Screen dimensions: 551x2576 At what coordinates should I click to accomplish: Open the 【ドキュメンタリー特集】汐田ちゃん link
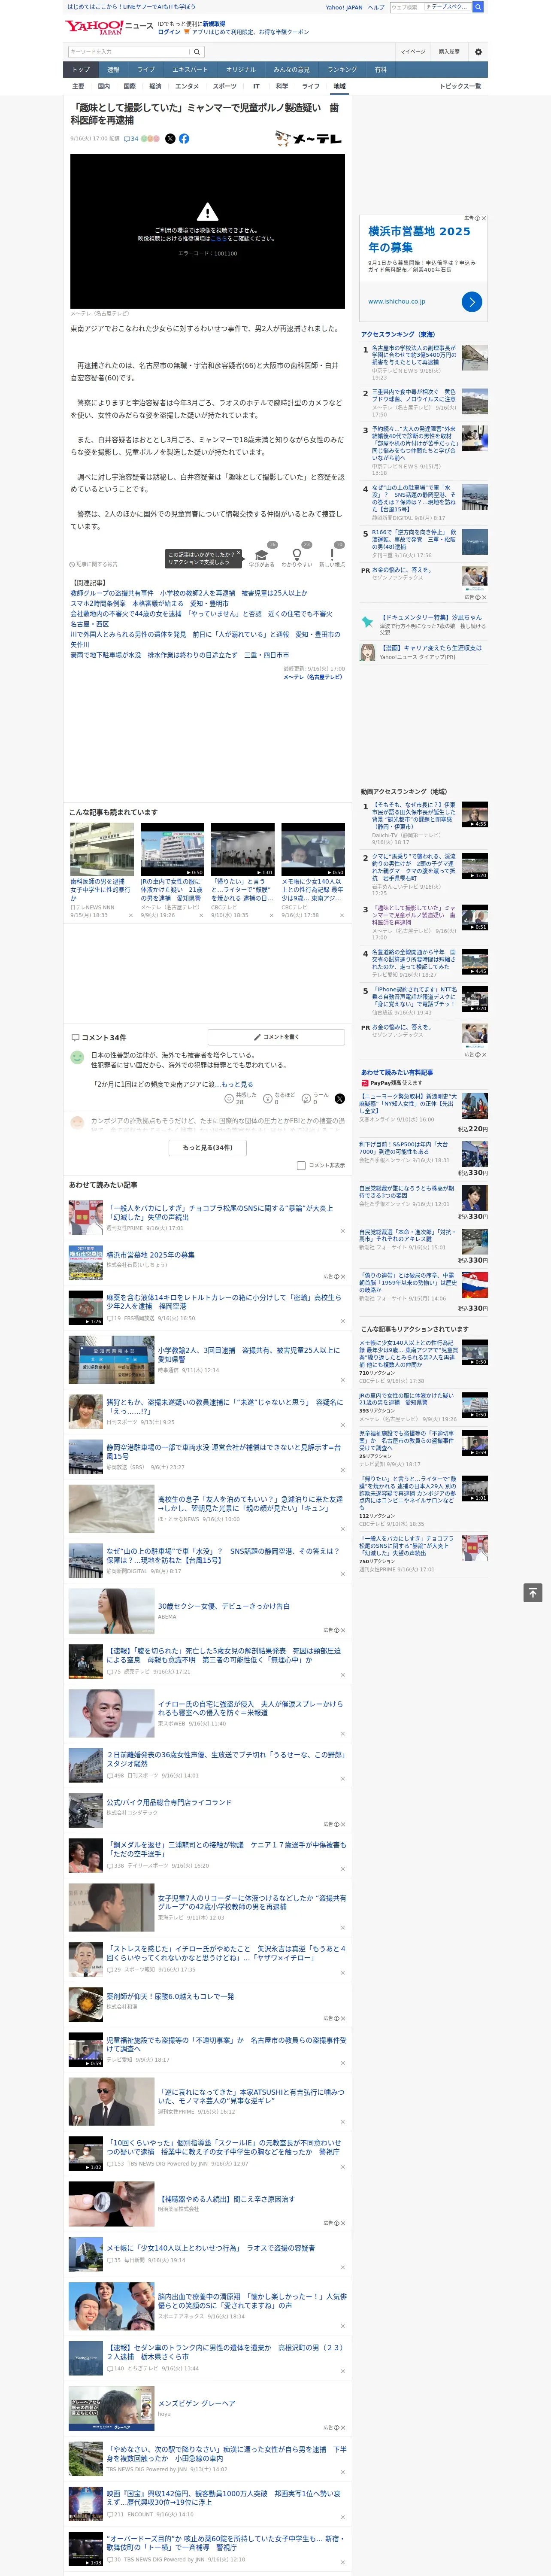point(431,617)
